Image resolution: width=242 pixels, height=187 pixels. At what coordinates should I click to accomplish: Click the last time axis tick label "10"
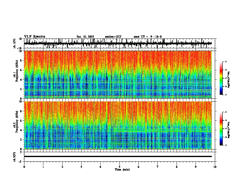pyautogui.click(x=215, y=167)
